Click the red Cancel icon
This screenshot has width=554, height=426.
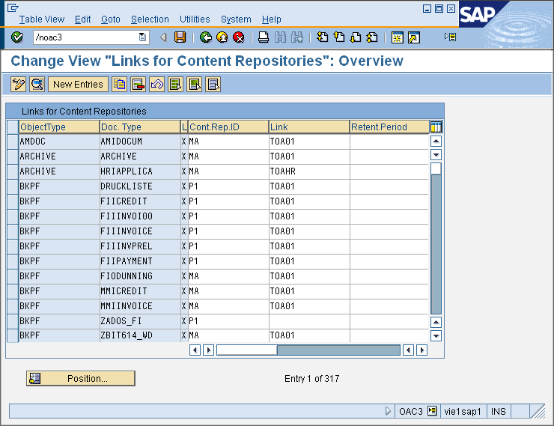(239, 37)
